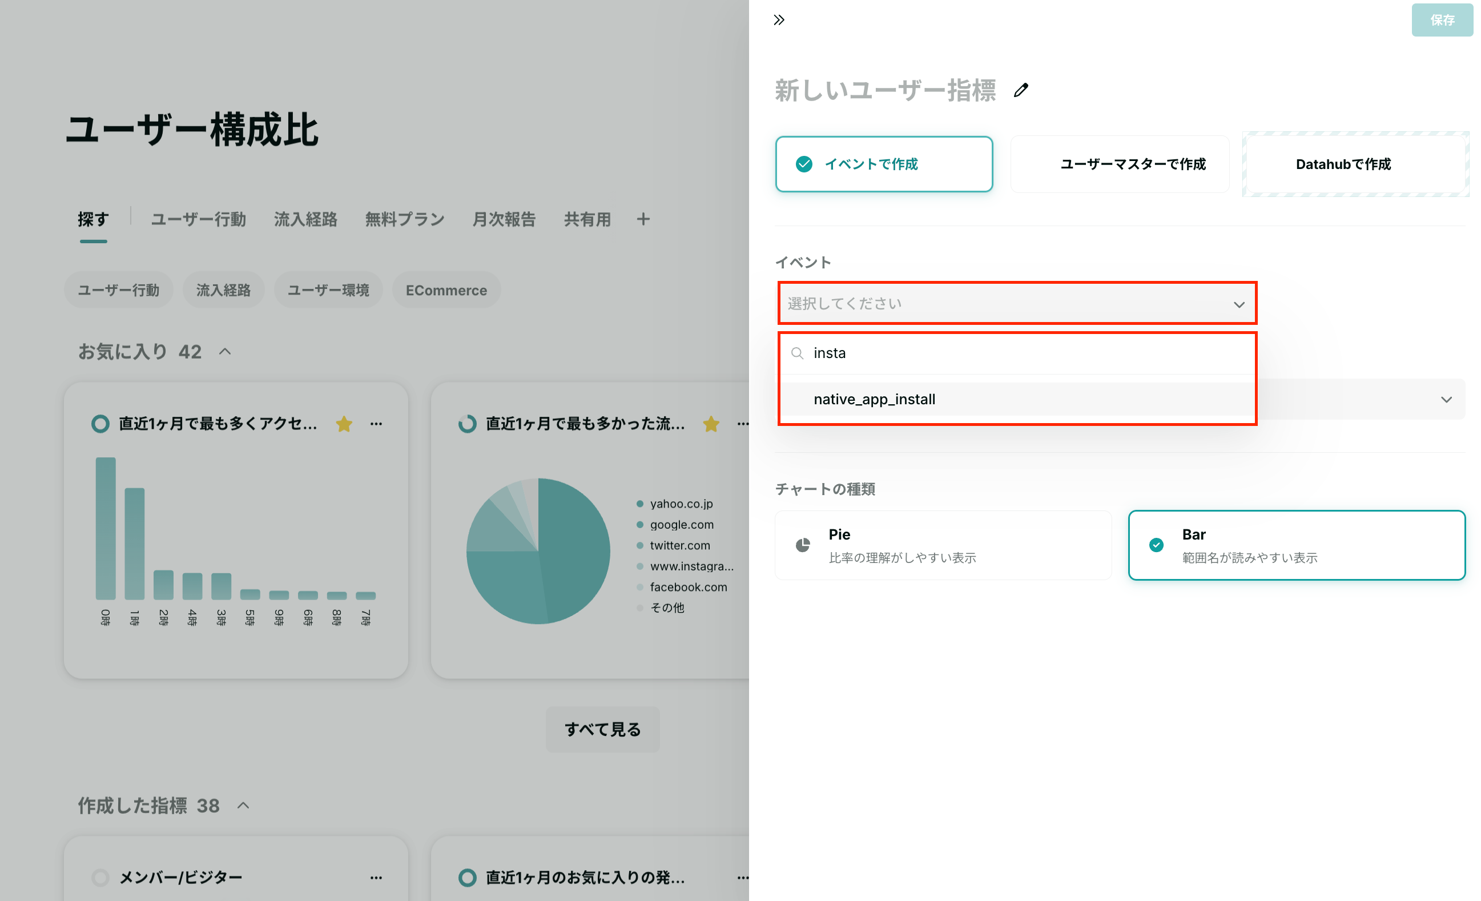Click the Bar option checkmark icon
The image size is (1481, 901).
[1156, 545]
